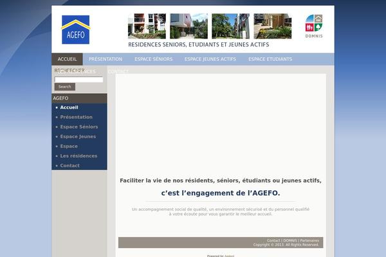Open the sidebar item labeled only Espace
The height and width of the screenshot is (257, 386).
click(69, 146)
